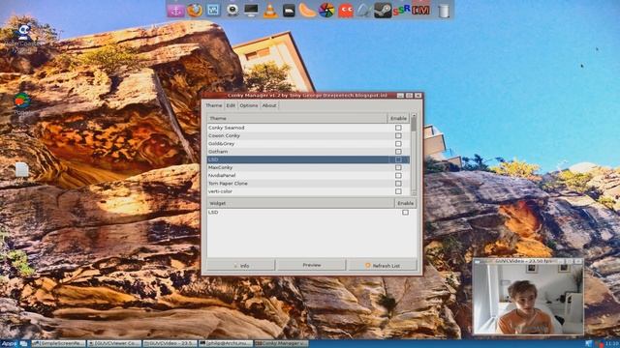The width and height of the screenshot is (620, 348).
Task: Open the computer monitor icon in the dock
Action: pos(251,11)
